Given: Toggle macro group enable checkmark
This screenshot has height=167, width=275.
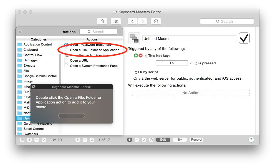Looking at the screenshot, I should 44,140.
